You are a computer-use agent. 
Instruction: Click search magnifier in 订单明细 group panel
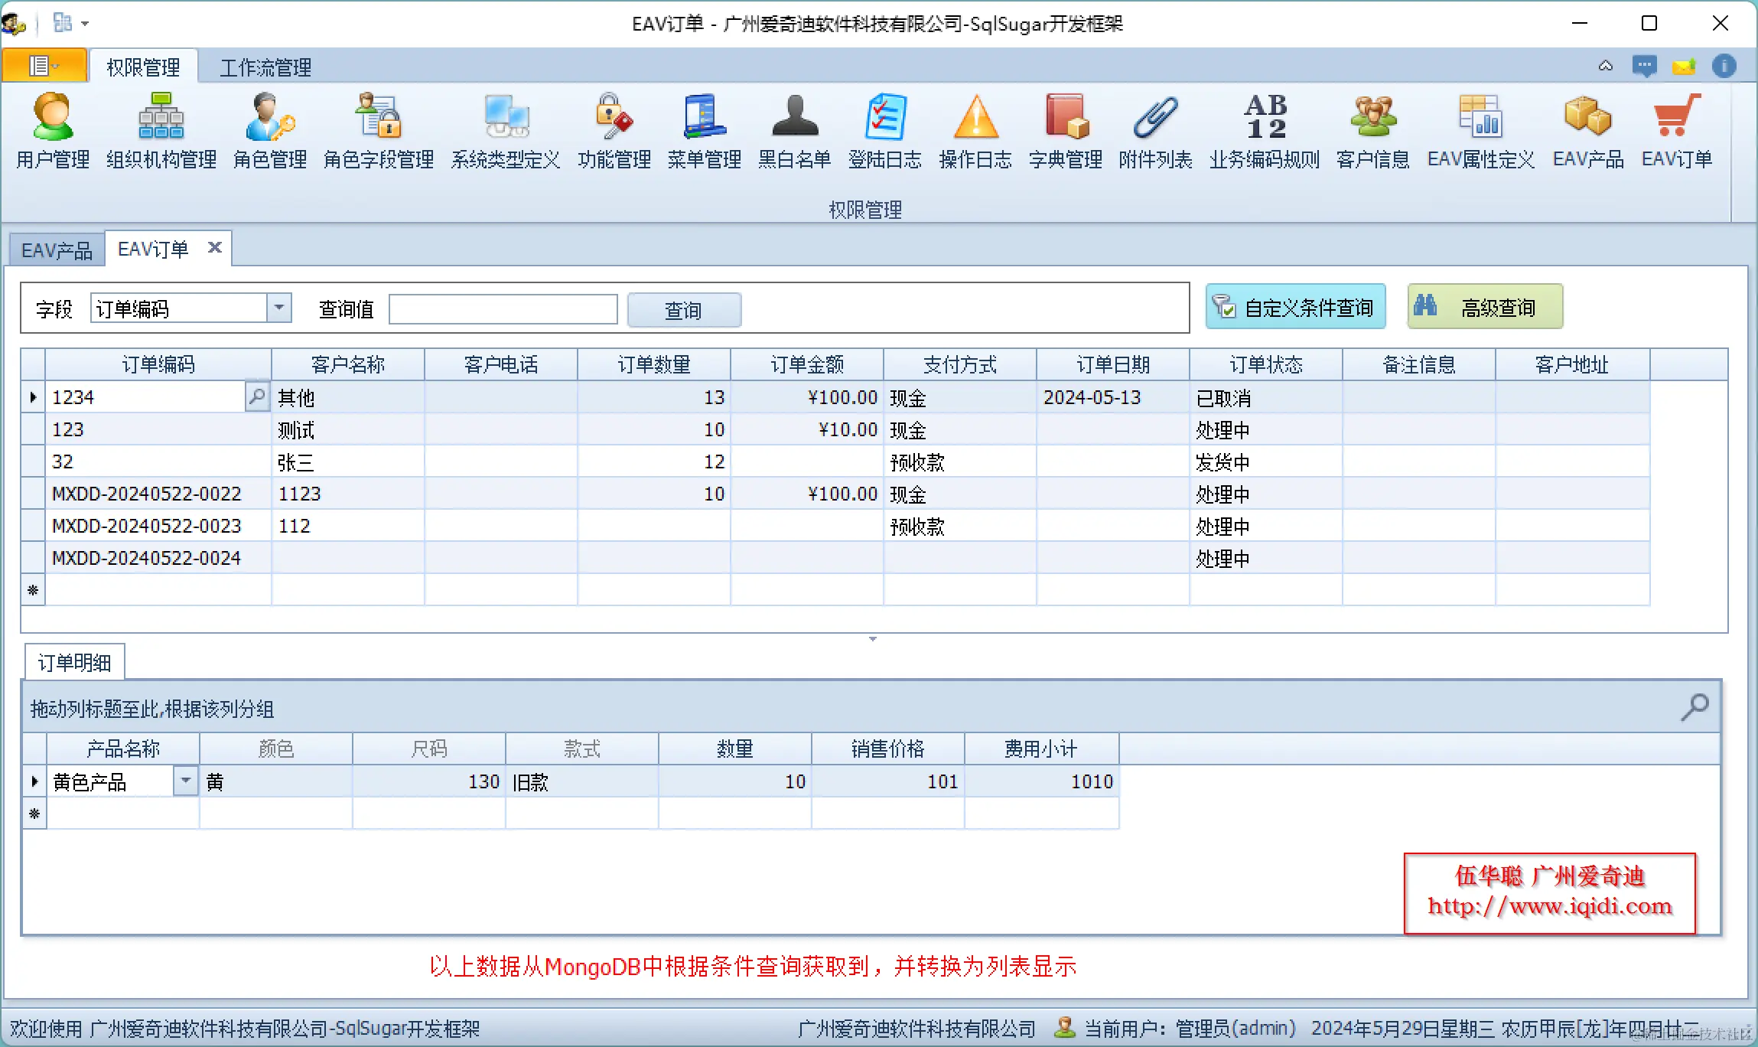click(x=1695, y=706)
